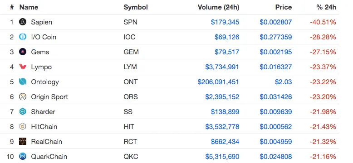
Task: Open QuarkChain volume $5,315,690 link
Action: coord(222,157)
